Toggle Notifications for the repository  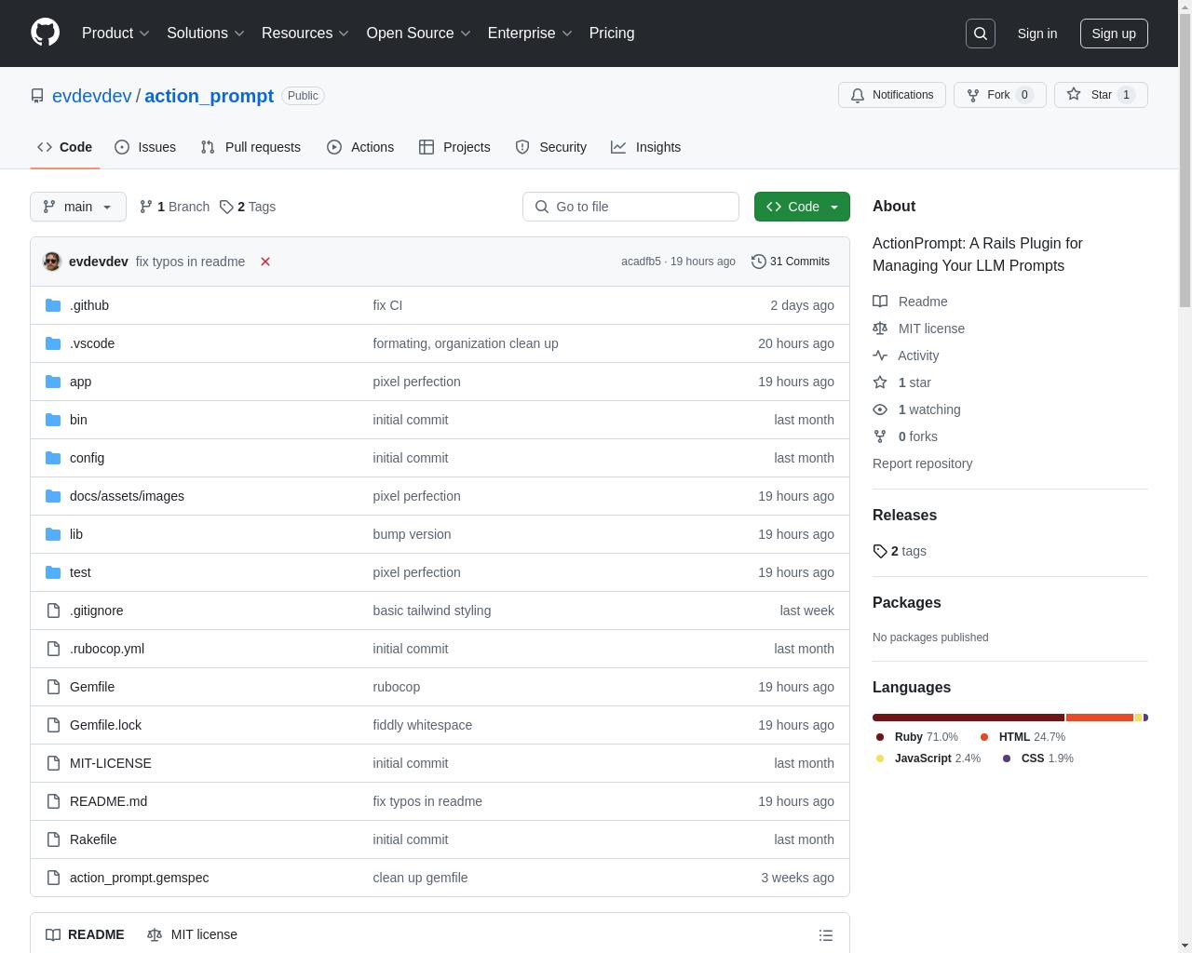click(x=892, y=95)
